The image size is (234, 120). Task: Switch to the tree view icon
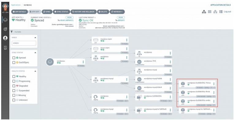pos(204,12)
